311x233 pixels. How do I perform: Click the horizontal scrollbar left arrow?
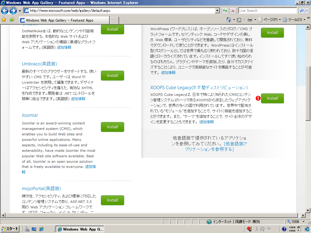point(3,215)
